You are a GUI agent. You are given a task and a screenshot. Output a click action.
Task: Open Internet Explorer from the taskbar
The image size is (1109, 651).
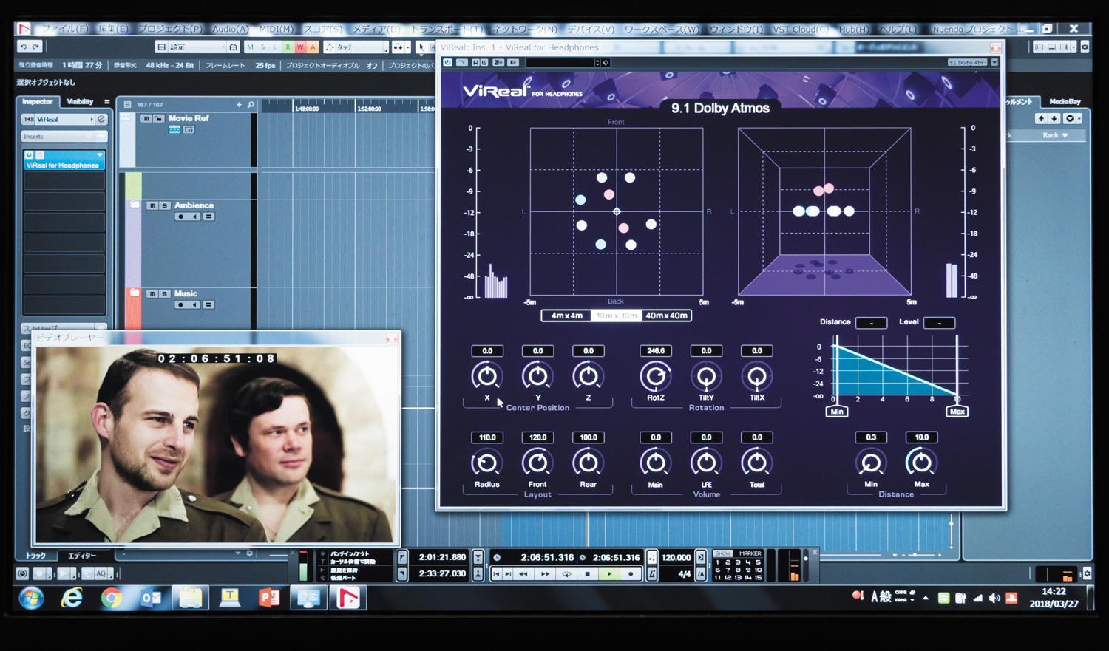[72, 598]
